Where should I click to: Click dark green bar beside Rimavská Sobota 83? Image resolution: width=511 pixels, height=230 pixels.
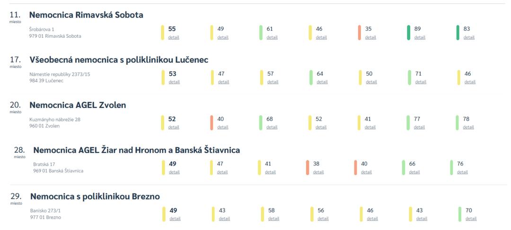pyautogui.click(x=458, y=33)
